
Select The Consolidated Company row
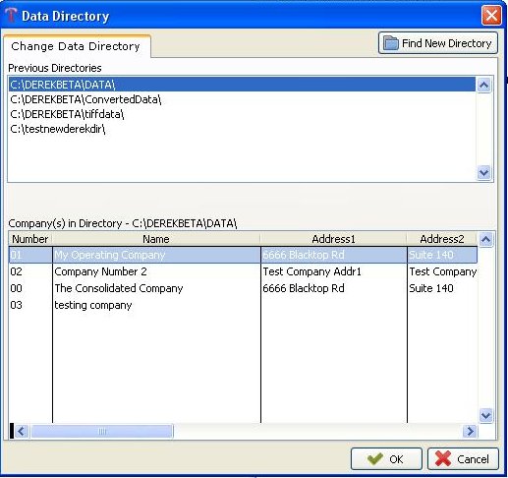pyautogui.click(x=243, y=288)
